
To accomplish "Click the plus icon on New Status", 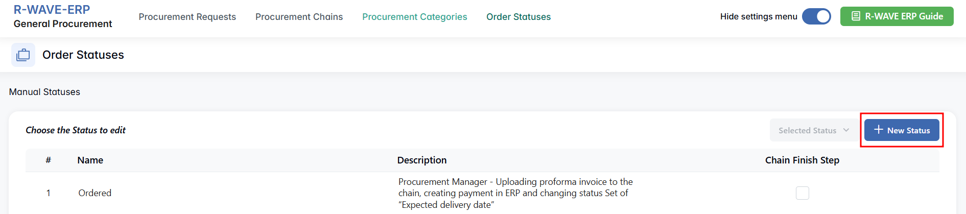I will point(878,130).
